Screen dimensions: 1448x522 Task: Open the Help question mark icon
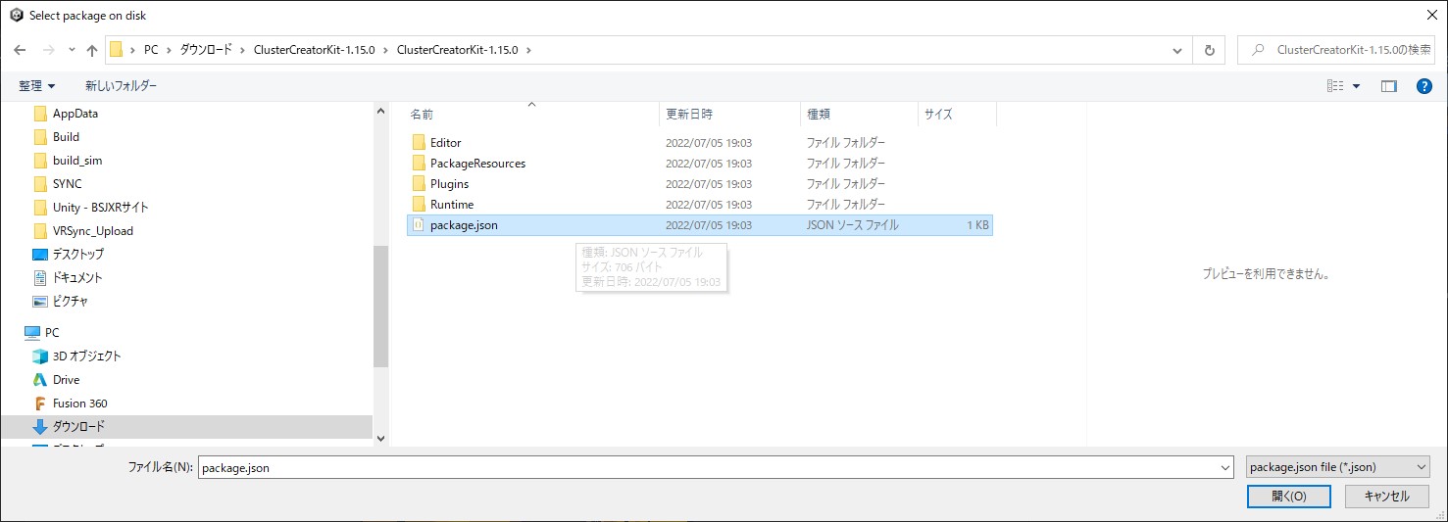[x=1424, y=86]
